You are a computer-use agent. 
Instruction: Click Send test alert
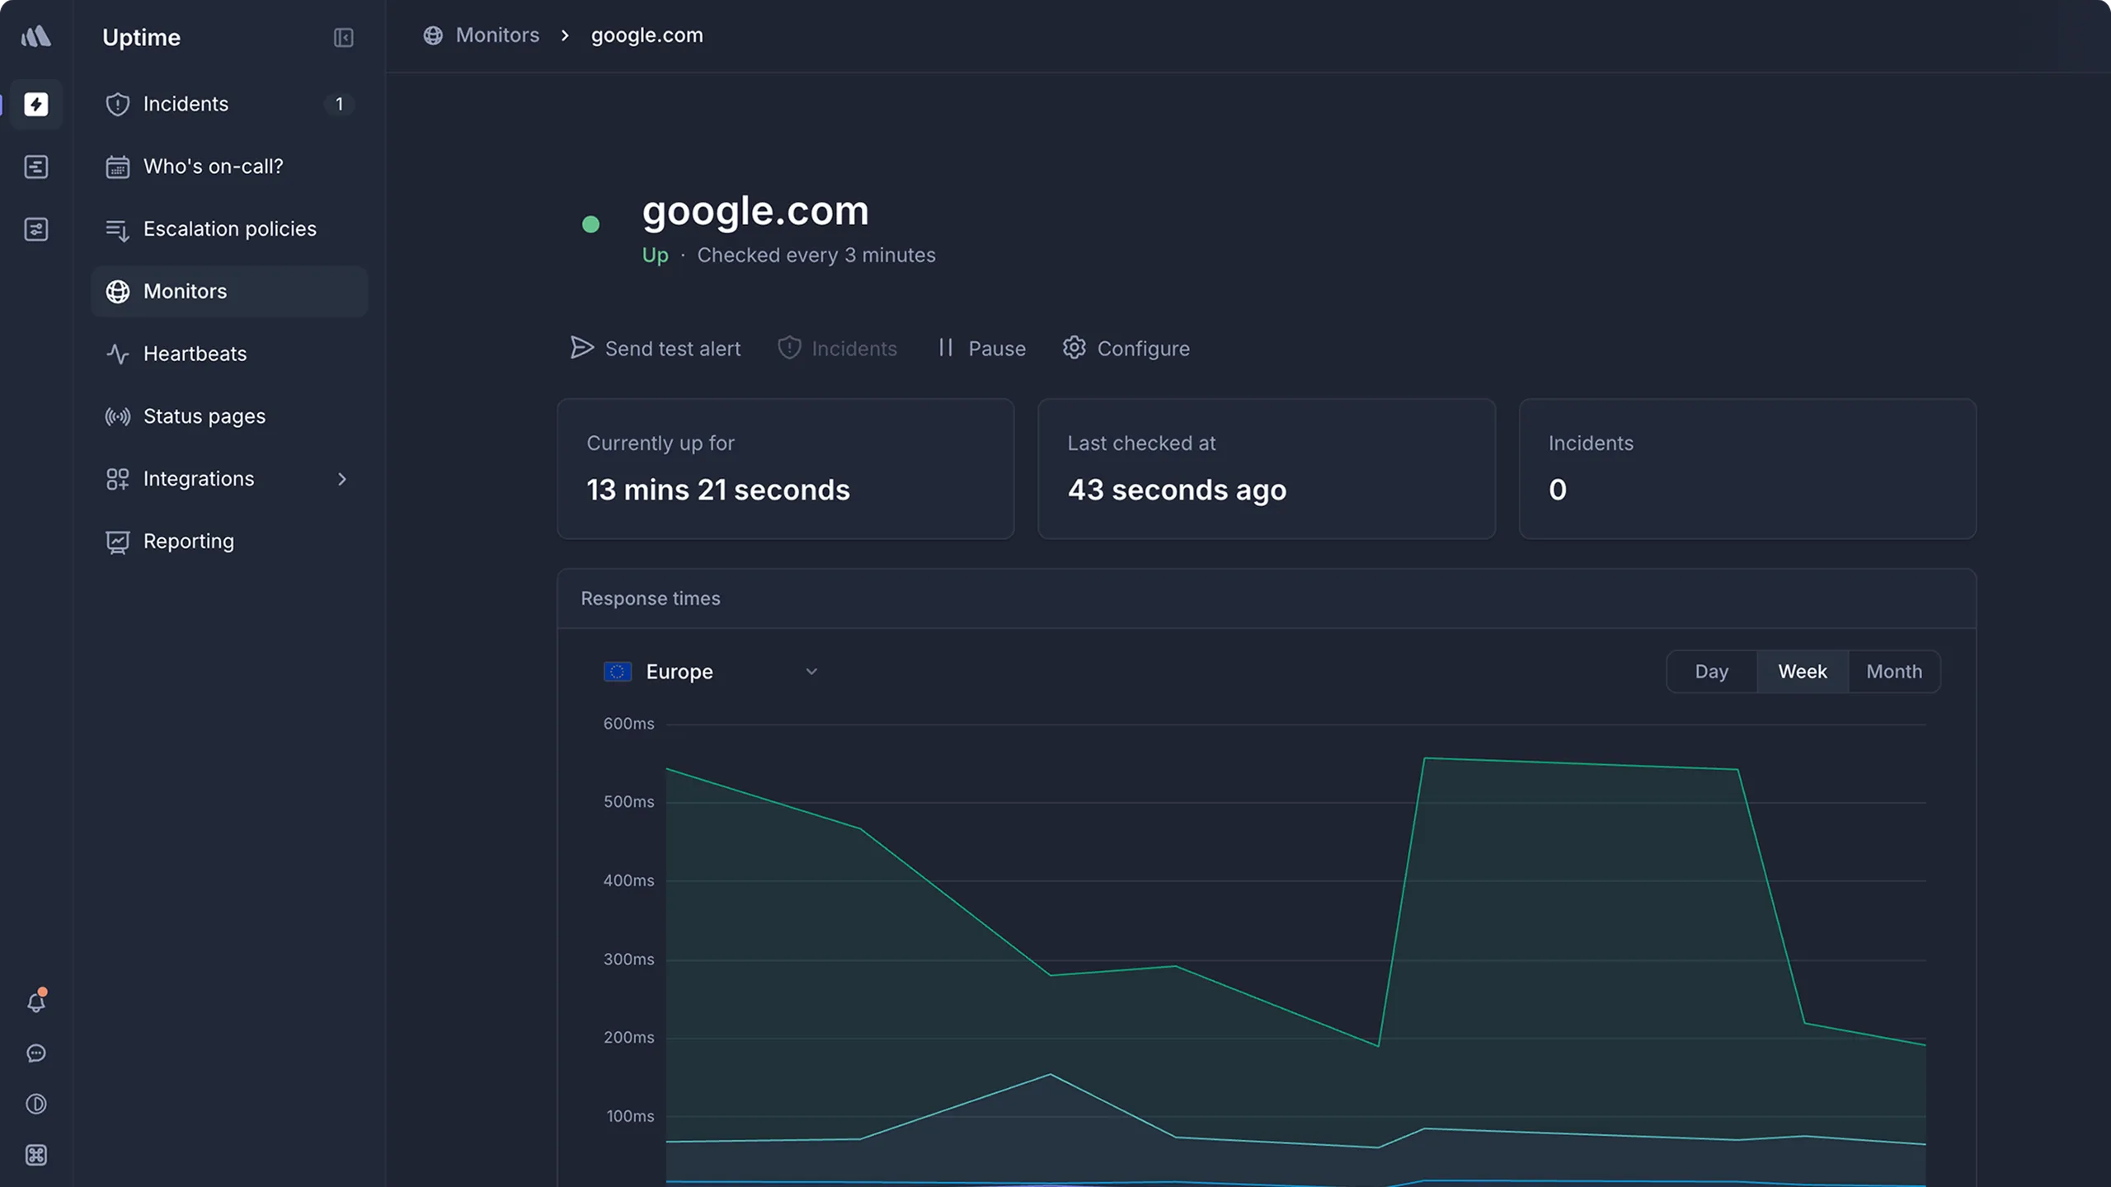pos(656,349)
